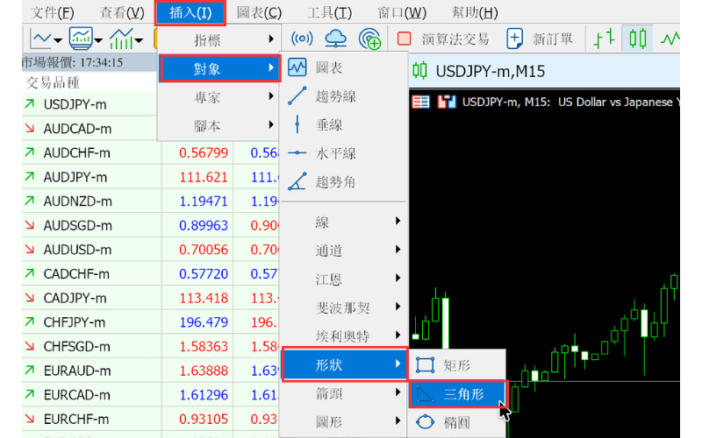The image size is (702, 438).
Task: Open the 查看(V) menu
Action: pos(122,12)
